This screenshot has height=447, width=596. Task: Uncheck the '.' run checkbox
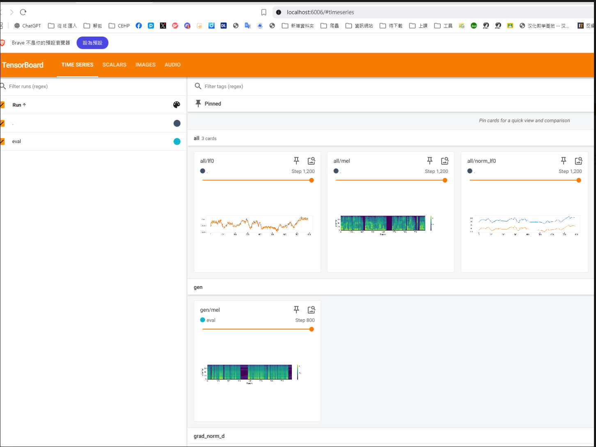[2, 123]
